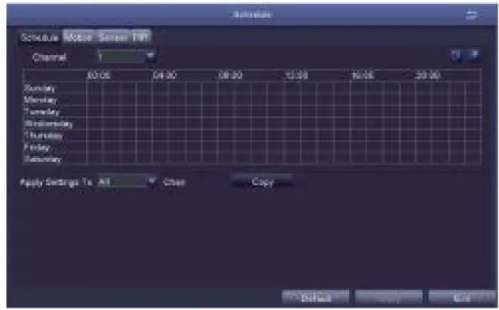Switch to the PIR tab
The width and height of the screenshot is (499, 310).
[141, 37]
